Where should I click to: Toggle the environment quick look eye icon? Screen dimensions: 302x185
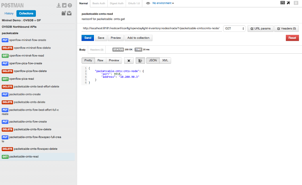click(148, 3)
